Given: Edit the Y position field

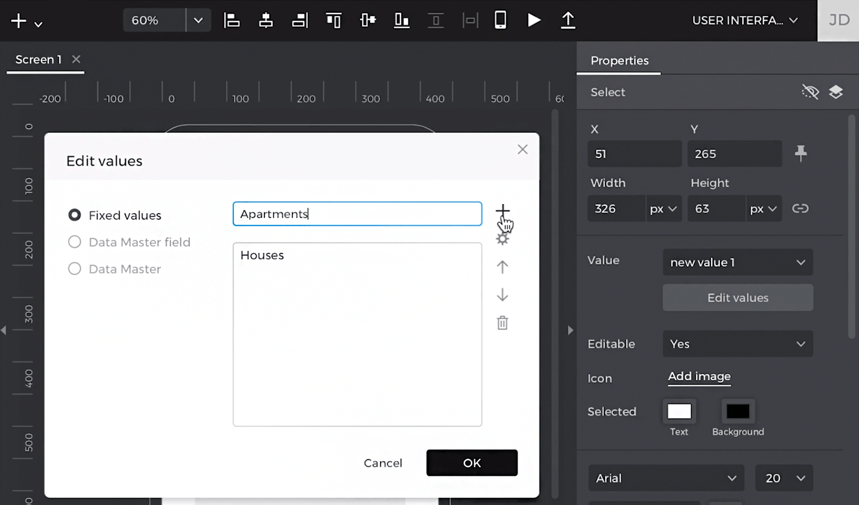Looking at the screenshot, I should 734,154.
